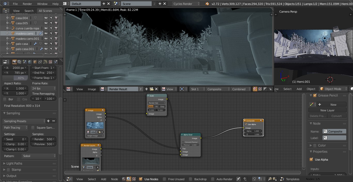Click the 40% resolution percentage slider
Image resolution: width=353 pixels, height=182 pixels.
(15, 78)
